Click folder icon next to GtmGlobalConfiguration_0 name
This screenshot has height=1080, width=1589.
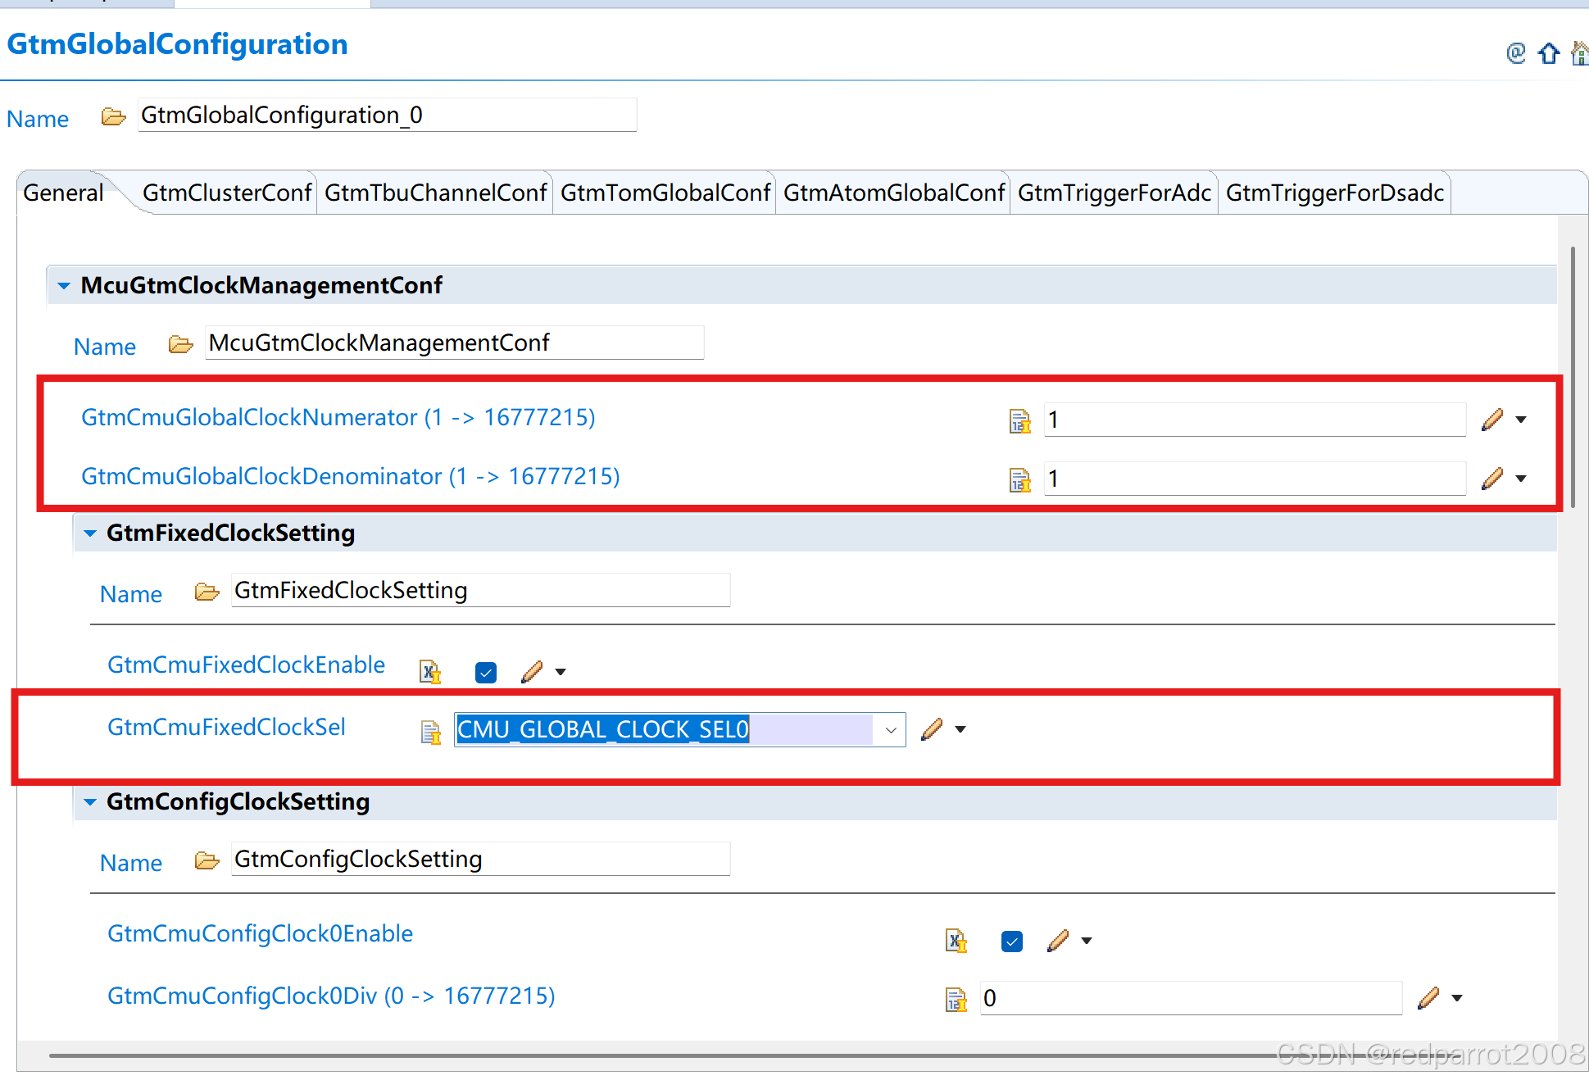coord(113,117)
